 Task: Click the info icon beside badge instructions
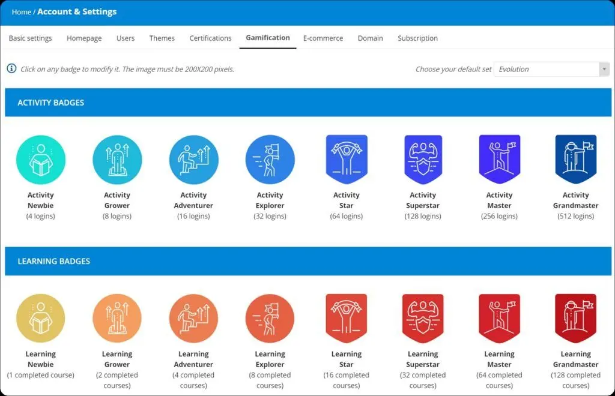tap(11, 68)
